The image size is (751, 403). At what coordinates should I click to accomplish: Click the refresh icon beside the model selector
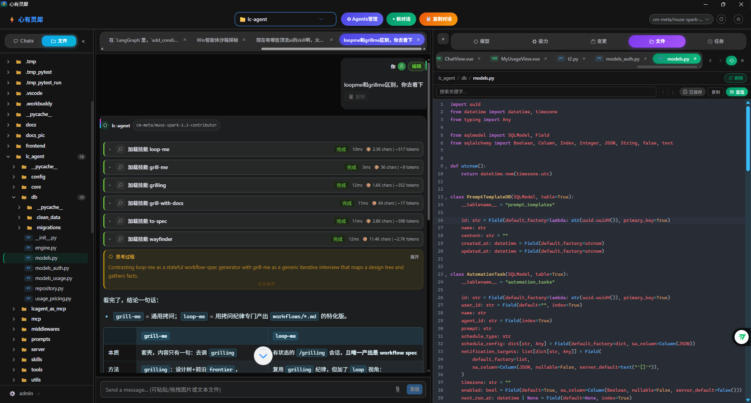point(721,19)
